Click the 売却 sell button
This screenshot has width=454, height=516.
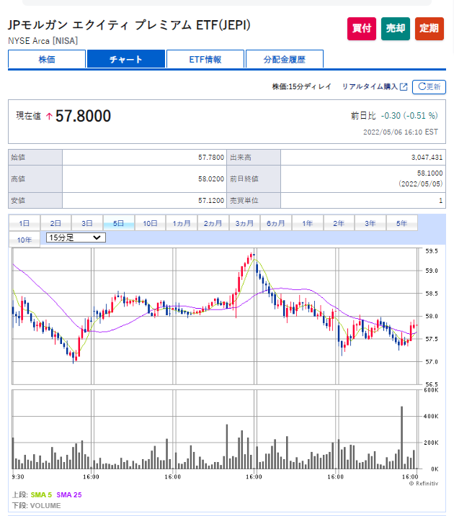(x=396, y=29)
